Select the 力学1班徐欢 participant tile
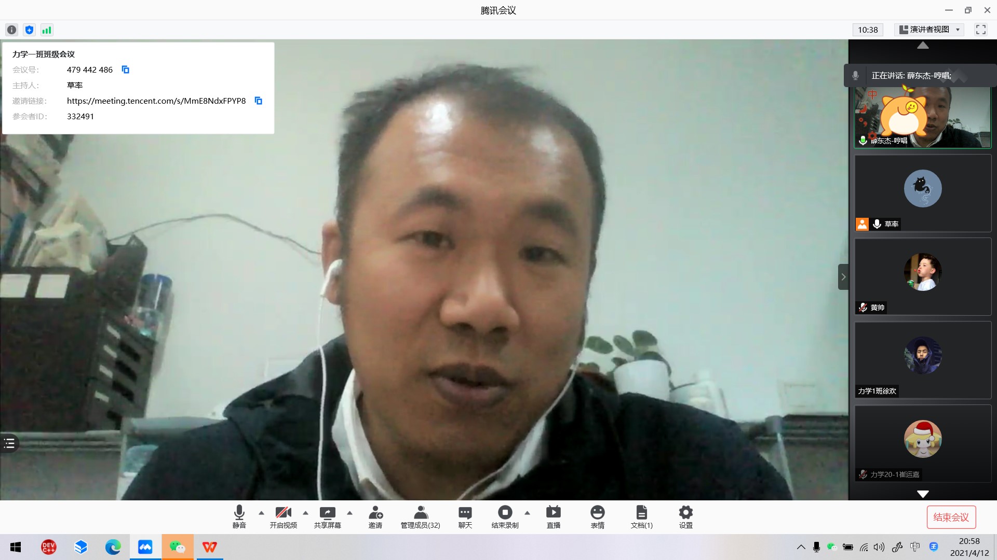Screen dimensions: 997x560 pyautogui.click(x=923, y=360)
